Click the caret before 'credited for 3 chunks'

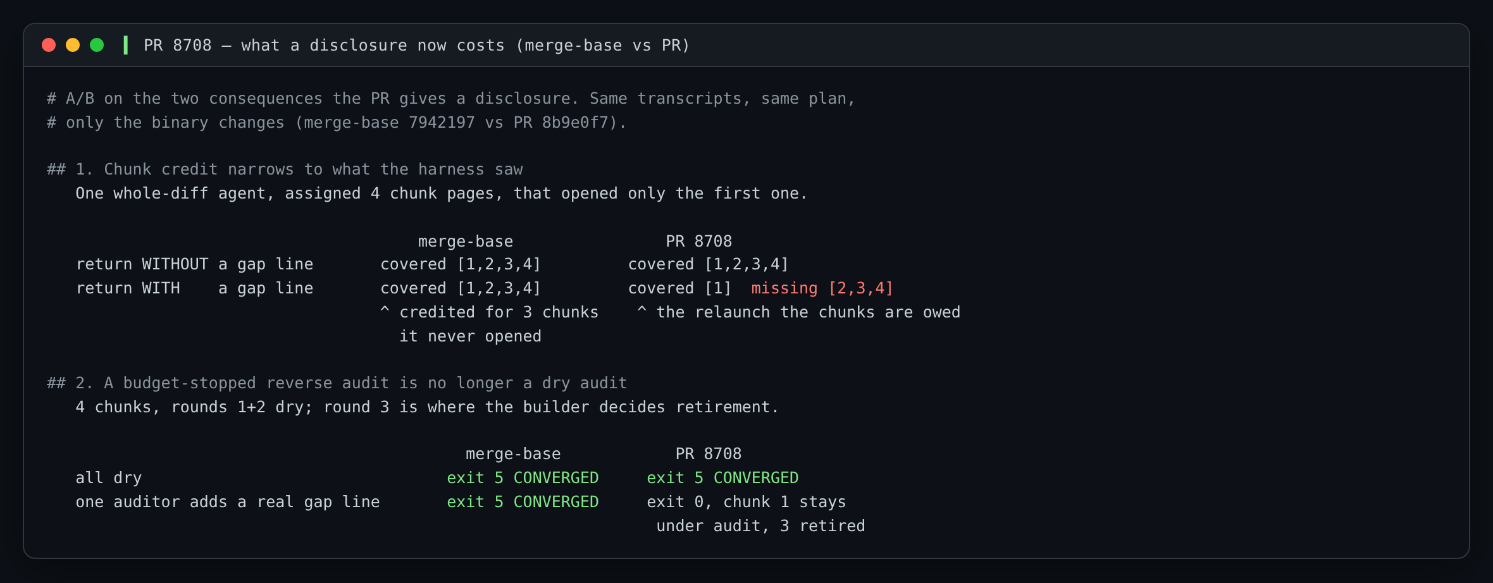pos(385,311)
